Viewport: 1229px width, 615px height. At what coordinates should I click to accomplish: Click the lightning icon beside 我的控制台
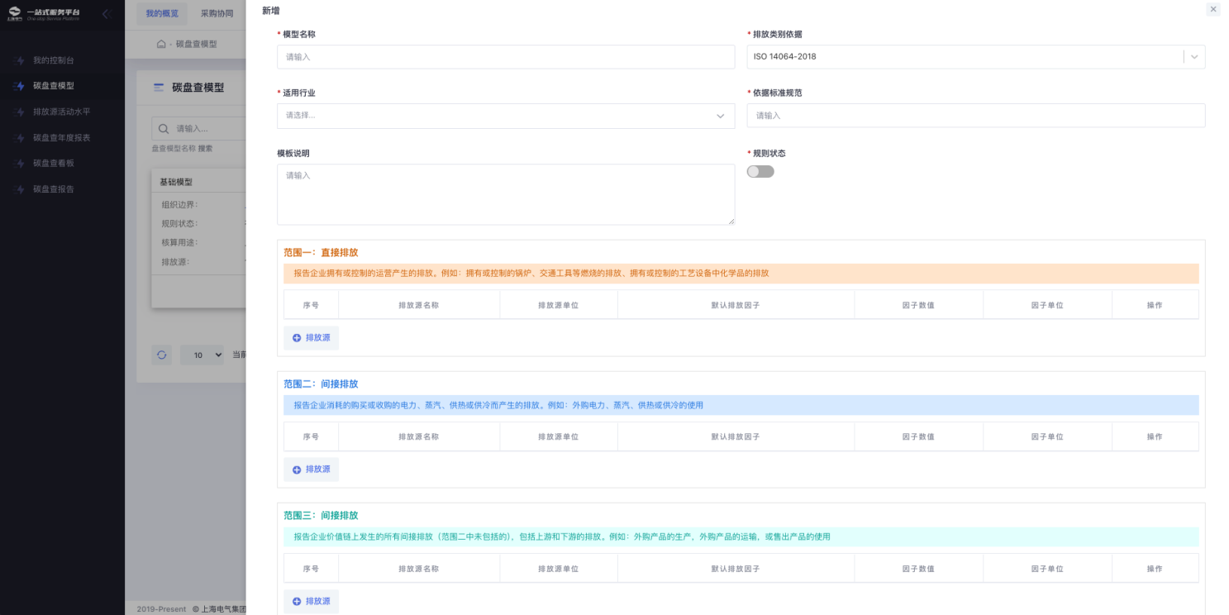click(x=21, y=60)
